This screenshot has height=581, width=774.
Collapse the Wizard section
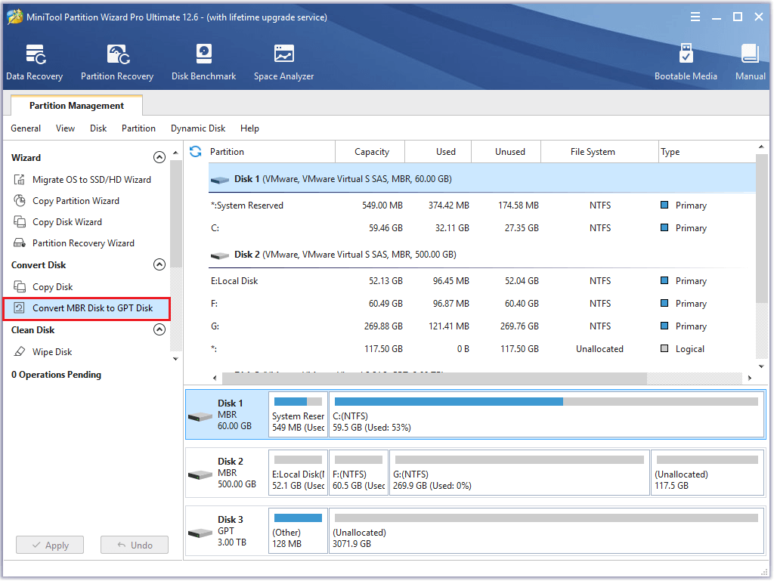click(159, 157)
